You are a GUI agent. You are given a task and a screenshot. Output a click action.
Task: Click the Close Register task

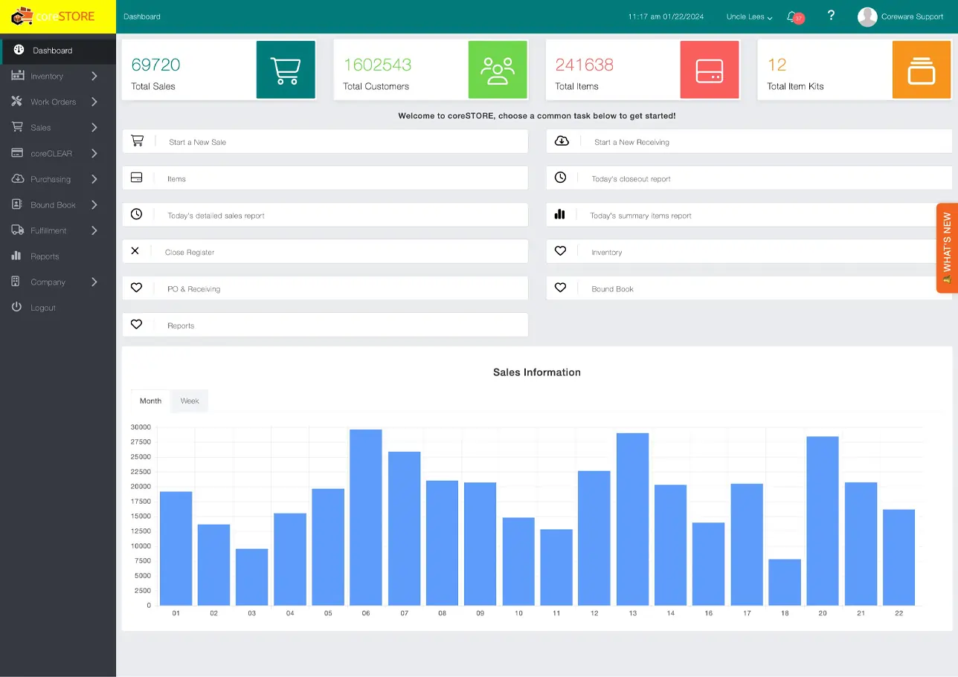point(325,252)
